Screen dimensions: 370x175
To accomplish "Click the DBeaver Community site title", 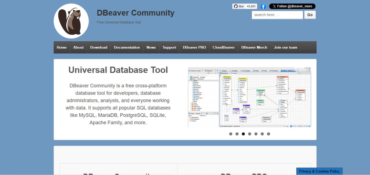I will click(x=136, y=13).
